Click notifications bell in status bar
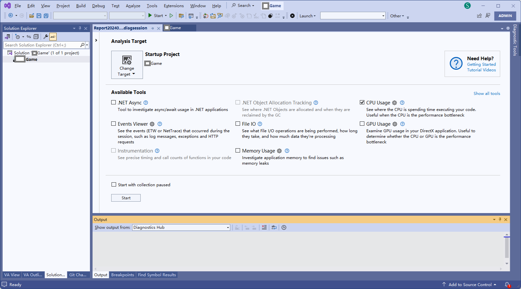 (507, 285)
